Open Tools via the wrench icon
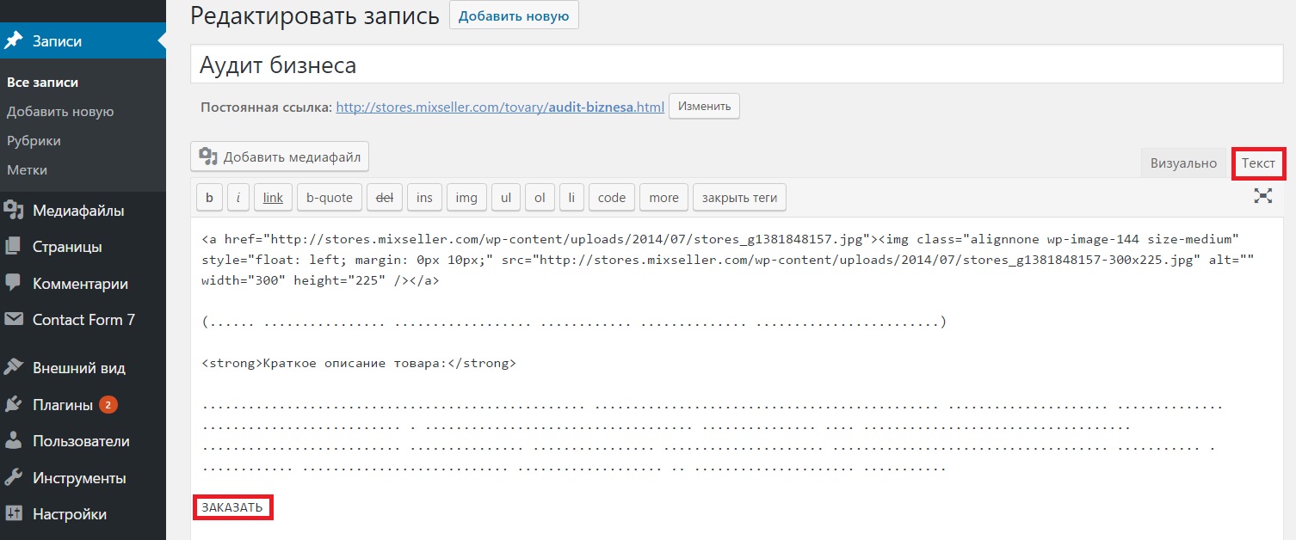 tap(14, 478)
